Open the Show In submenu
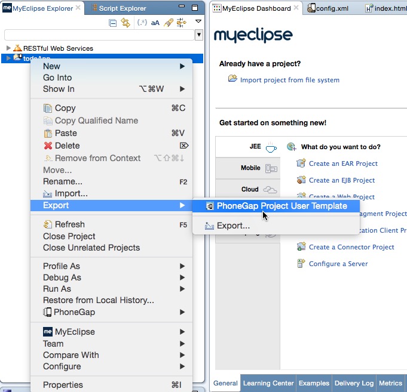Image resolution: width=407 pixels, height=392 pixels. (111, 89)
